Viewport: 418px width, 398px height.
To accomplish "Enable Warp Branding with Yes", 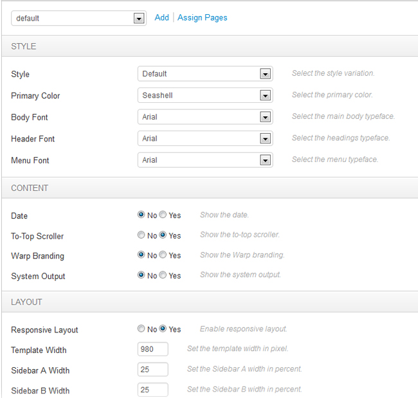I will click(x=163, y=255).
